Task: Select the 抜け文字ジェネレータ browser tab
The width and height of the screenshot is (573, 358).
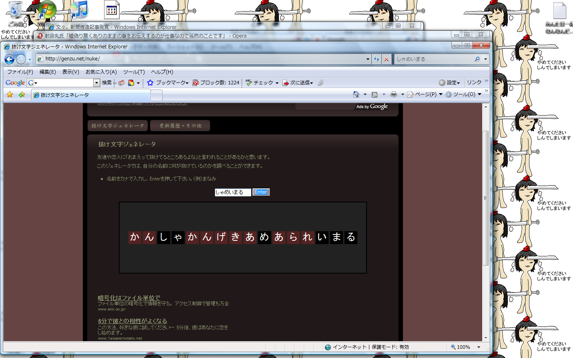Action: pos(91,95)
